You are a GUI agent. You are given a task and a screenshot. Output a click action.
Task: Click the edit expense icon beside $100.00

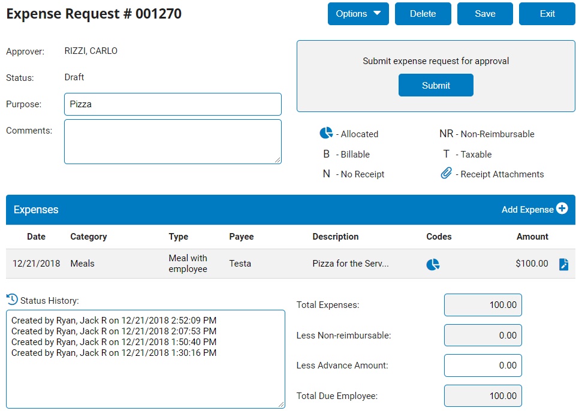click(x=563, y=264)
